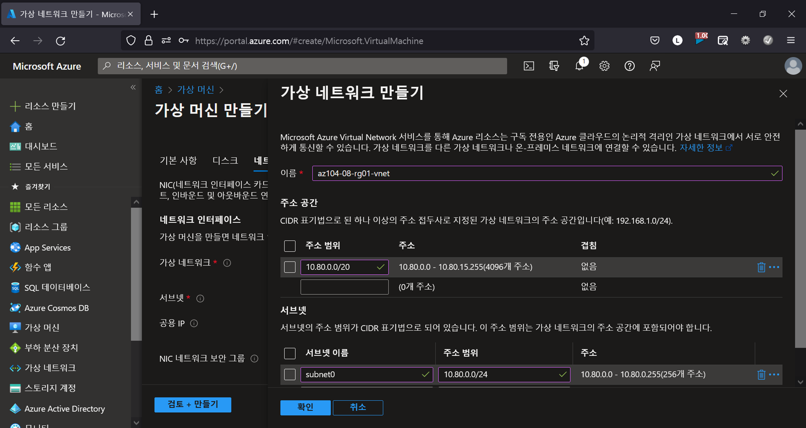Open 모든 서비스 in the sidebar
The height and width of the screenshot is (428, 806).
[38, 167]
